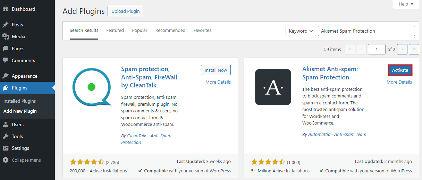Switch to the Popular tab

(x=140, y=31)
